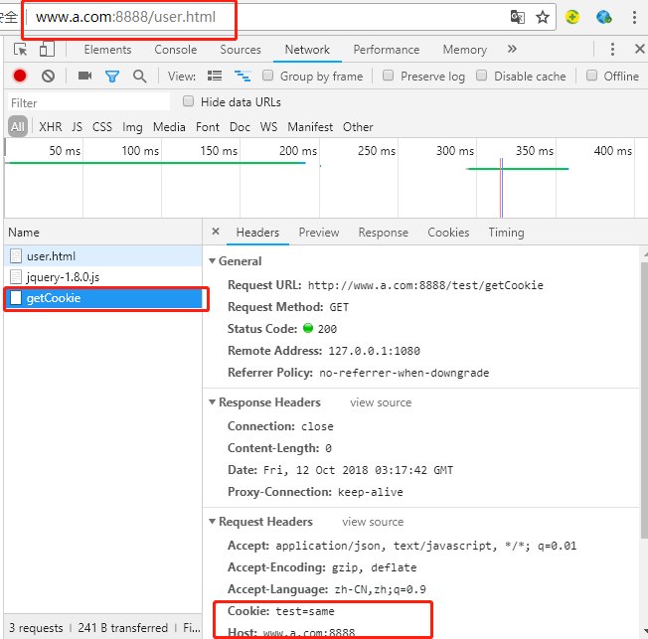648x639 pixels.
Task: Capture screenshots with the camera icon
Action: (x=84, y=76)
